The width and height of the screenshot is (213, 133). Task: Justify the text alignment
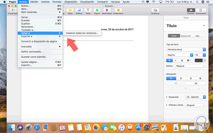point(200,78)
